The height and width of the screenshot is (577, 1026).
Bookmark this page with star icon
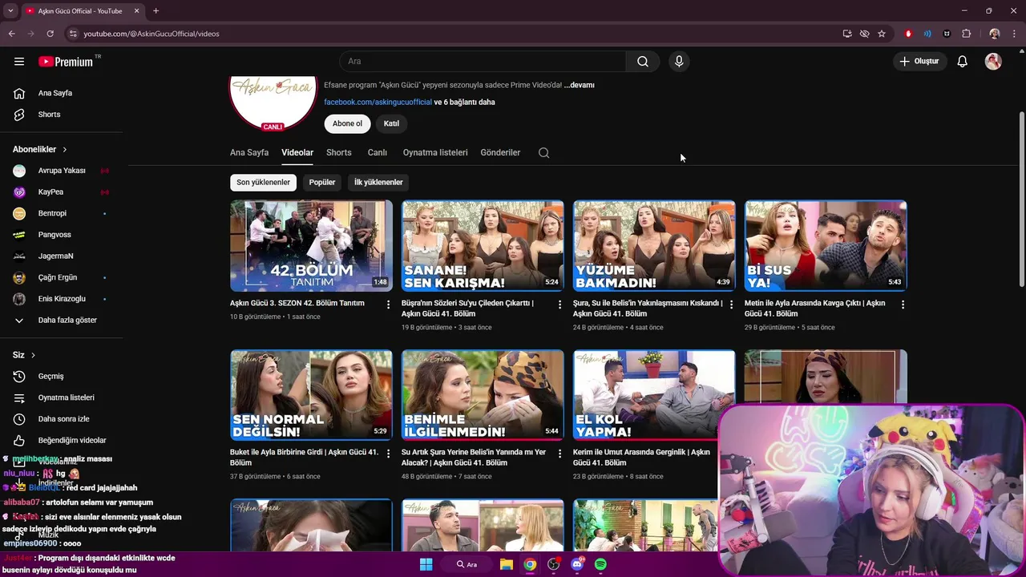882,34
